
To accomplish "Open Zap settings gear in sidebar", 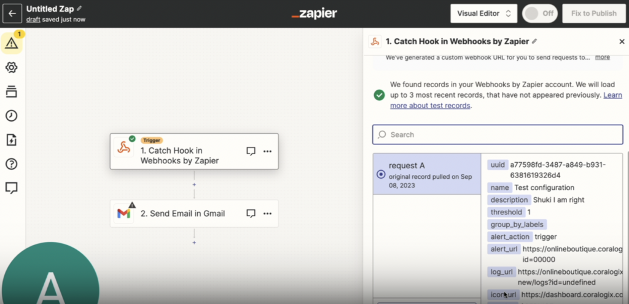I will point(11,68).
